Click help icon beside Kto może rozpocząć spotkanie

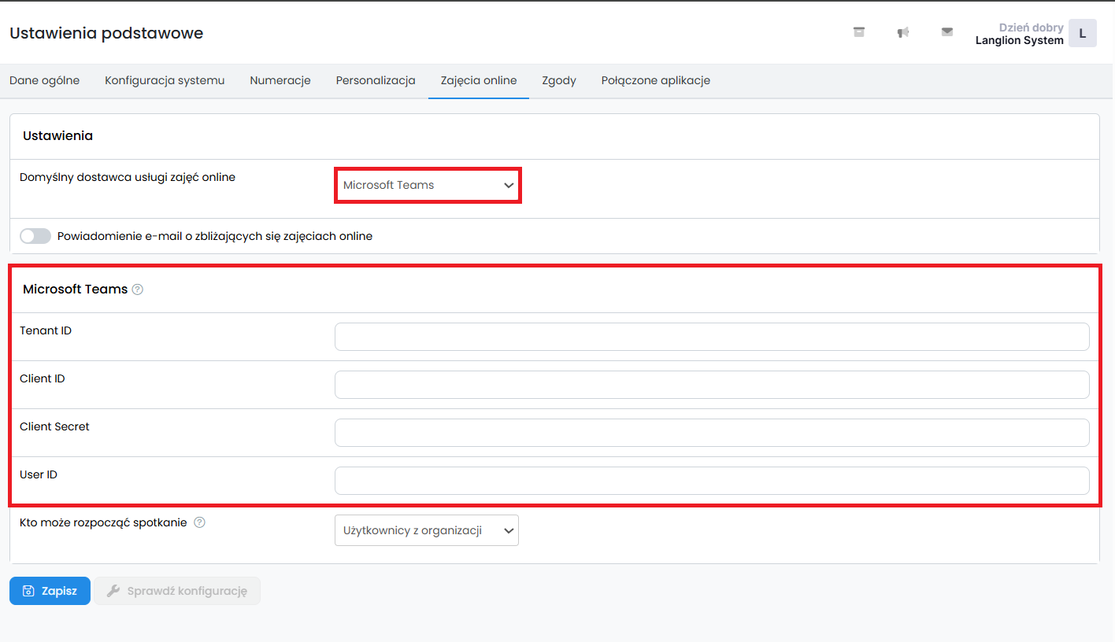coord(199,522)
